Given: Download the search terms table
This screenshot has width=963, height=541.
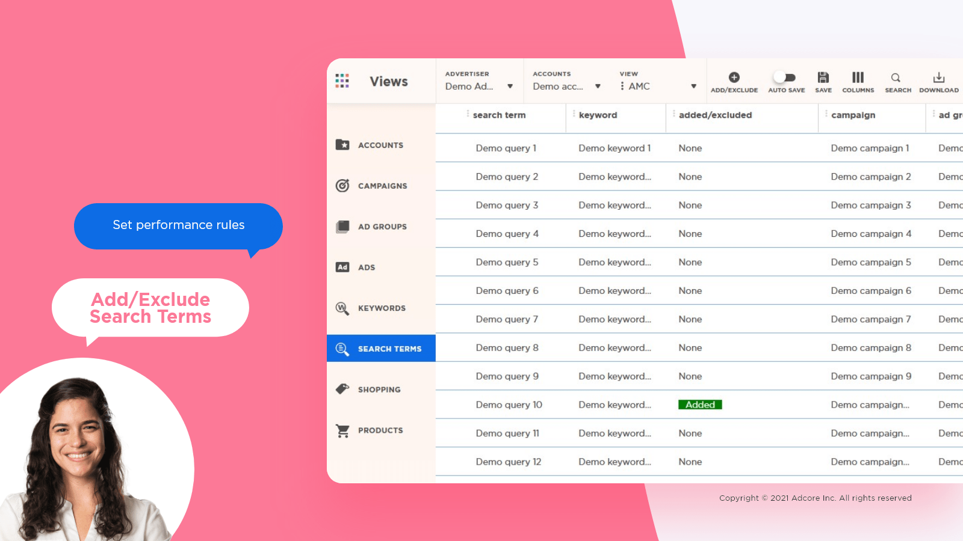Looking at the screenshot, I should (x=938, y=78).
